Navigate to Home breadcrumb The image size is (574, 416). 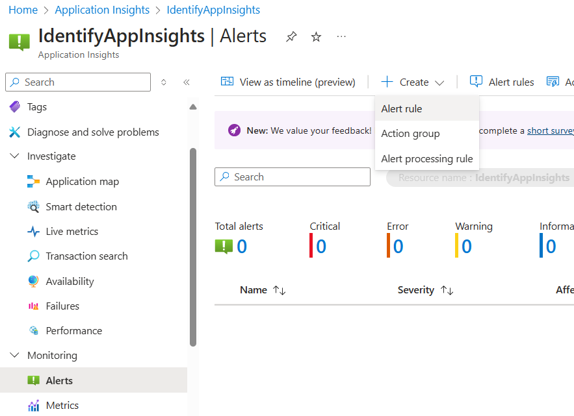[x=23, y=10]
